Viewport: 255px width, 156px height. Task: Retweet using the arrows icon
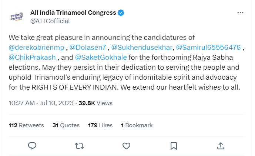79,146
